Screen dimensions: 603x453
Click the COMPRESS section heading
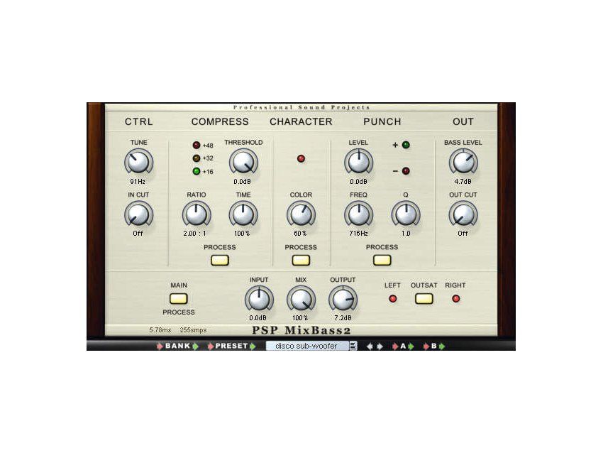click(x=220, y=121)
